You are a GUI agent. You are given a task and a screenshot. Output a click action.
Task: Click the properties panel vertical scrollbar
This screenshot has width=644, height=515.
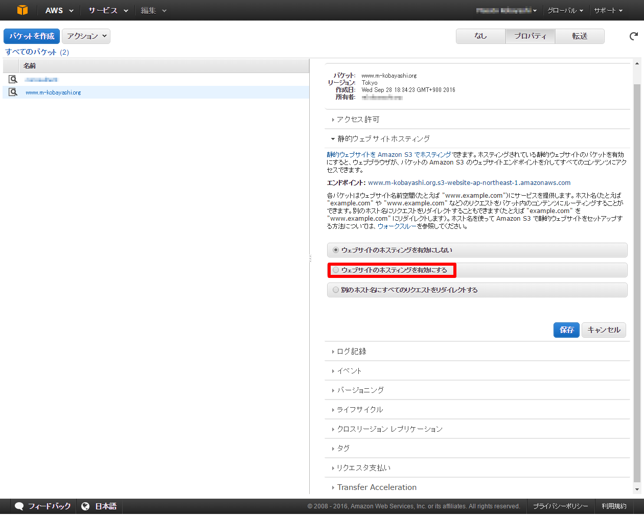(637, 284)
